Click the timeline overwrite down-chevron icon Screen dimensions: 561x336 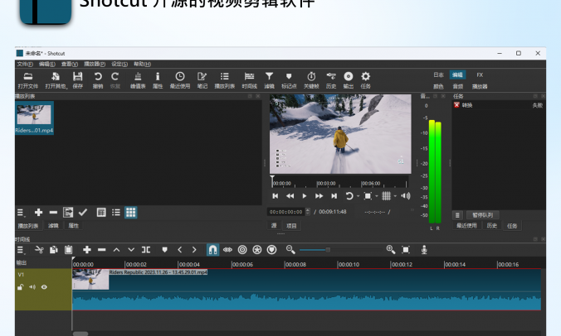[x=131, y=250]
